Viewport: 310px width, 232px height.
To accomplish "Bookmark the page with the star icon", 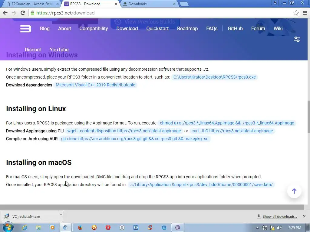I will coord(296,13).
